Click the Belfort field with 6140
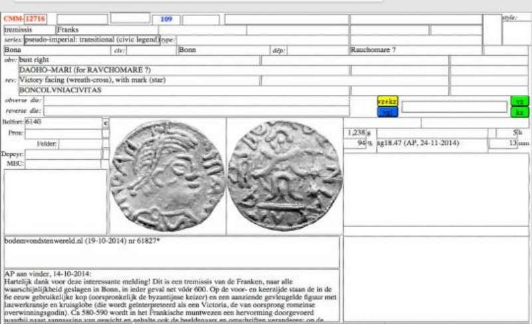This screenshot has height=324, width=532. point(62,123)
